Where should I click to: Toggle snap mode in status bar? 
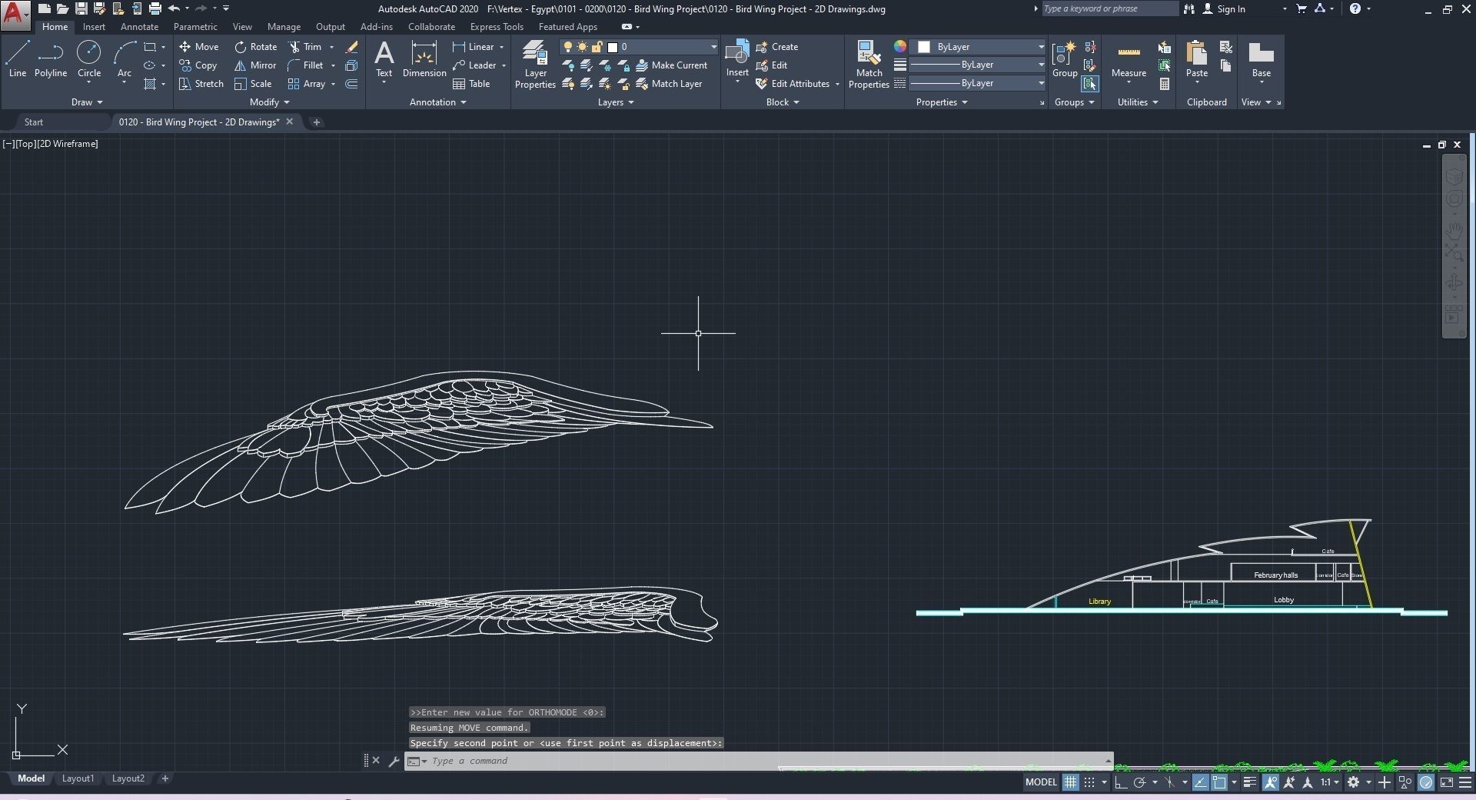click(1089, 782)
